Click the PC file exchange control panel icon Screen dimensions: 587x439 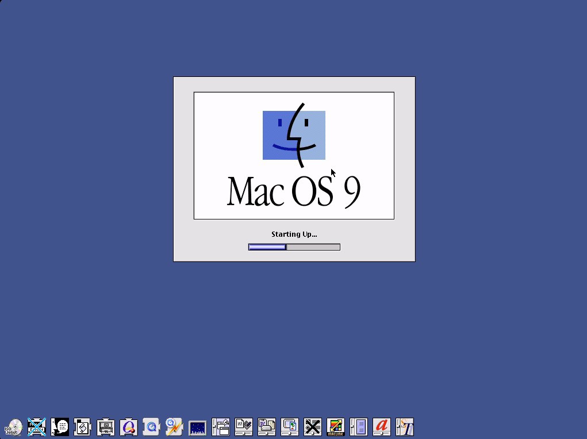pos(267,427)
